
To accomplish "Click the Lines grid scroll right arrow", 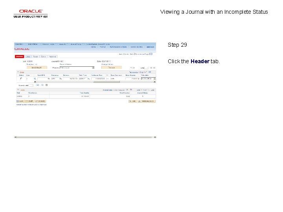I will click(155, 82).
